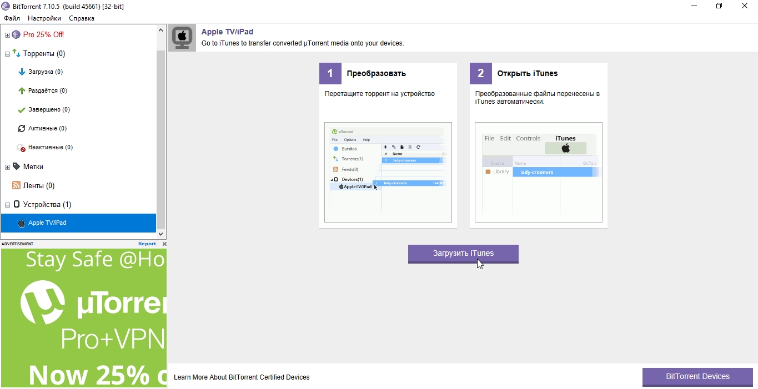Screen dimensions: 758x389
Task: Expand the Pro 25% Off! node
Action: pyautogui.click(x=7, y=35)
